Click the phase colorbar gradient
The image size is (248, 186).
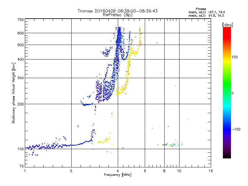227,92
